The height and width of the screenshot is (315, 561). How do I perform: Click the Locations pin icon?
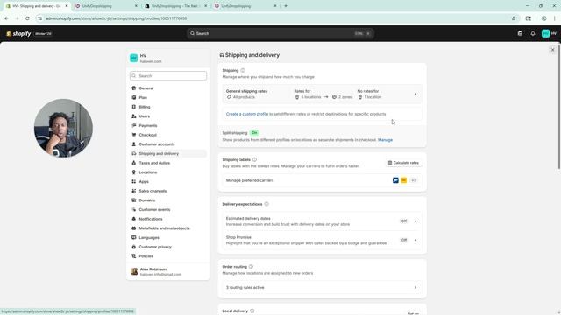(134, 171)
